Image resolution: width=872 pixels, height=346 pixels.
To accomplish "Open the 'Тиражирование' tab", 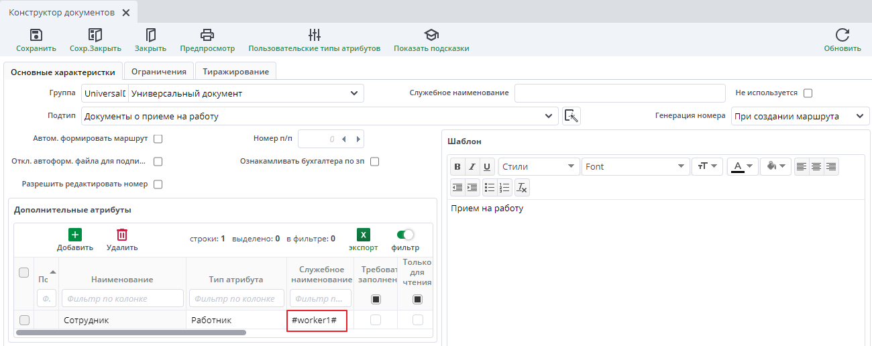I will coord(235,72).
